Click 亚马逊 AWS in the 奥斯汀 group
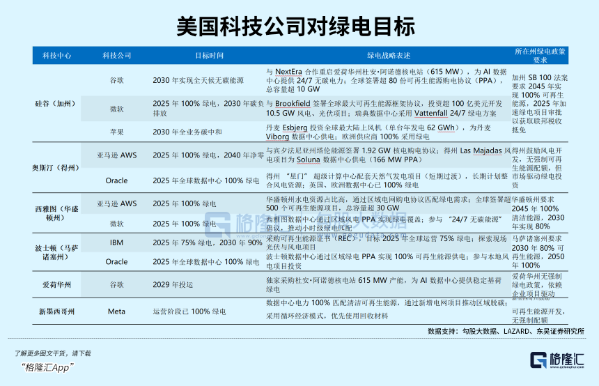The height and width of the screenshot is (386, 599). [117, 155]
